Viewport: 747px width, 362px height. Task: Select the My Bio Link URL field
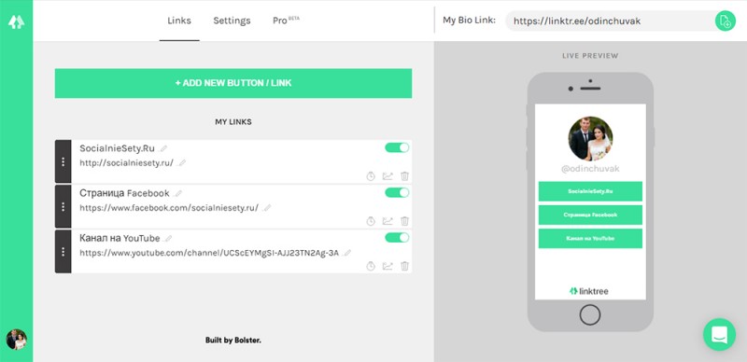click(x=611, y=21)
